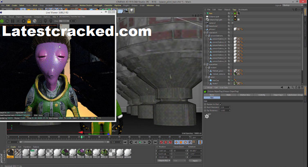Open Materials menu in Live Viewer
This screenshot has height=167, width=308.
[28, 17]
